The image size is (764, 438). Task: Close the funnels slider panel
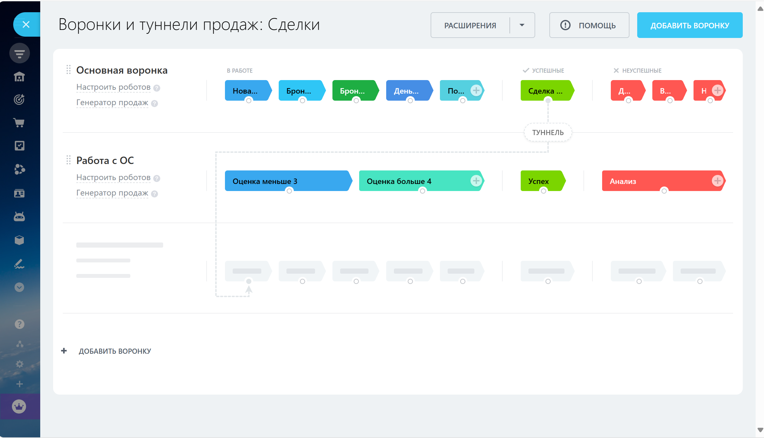26,24
